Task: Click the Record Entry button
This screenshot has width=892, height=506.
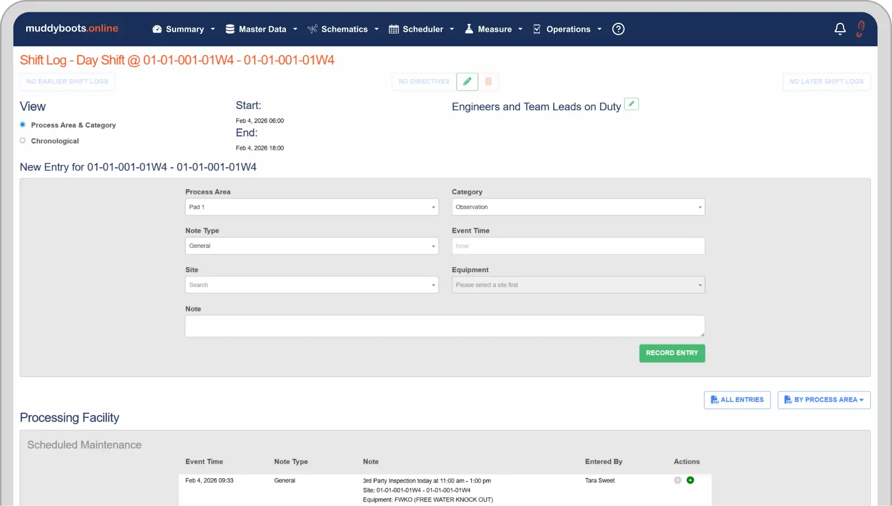Action: click(671, 353)
